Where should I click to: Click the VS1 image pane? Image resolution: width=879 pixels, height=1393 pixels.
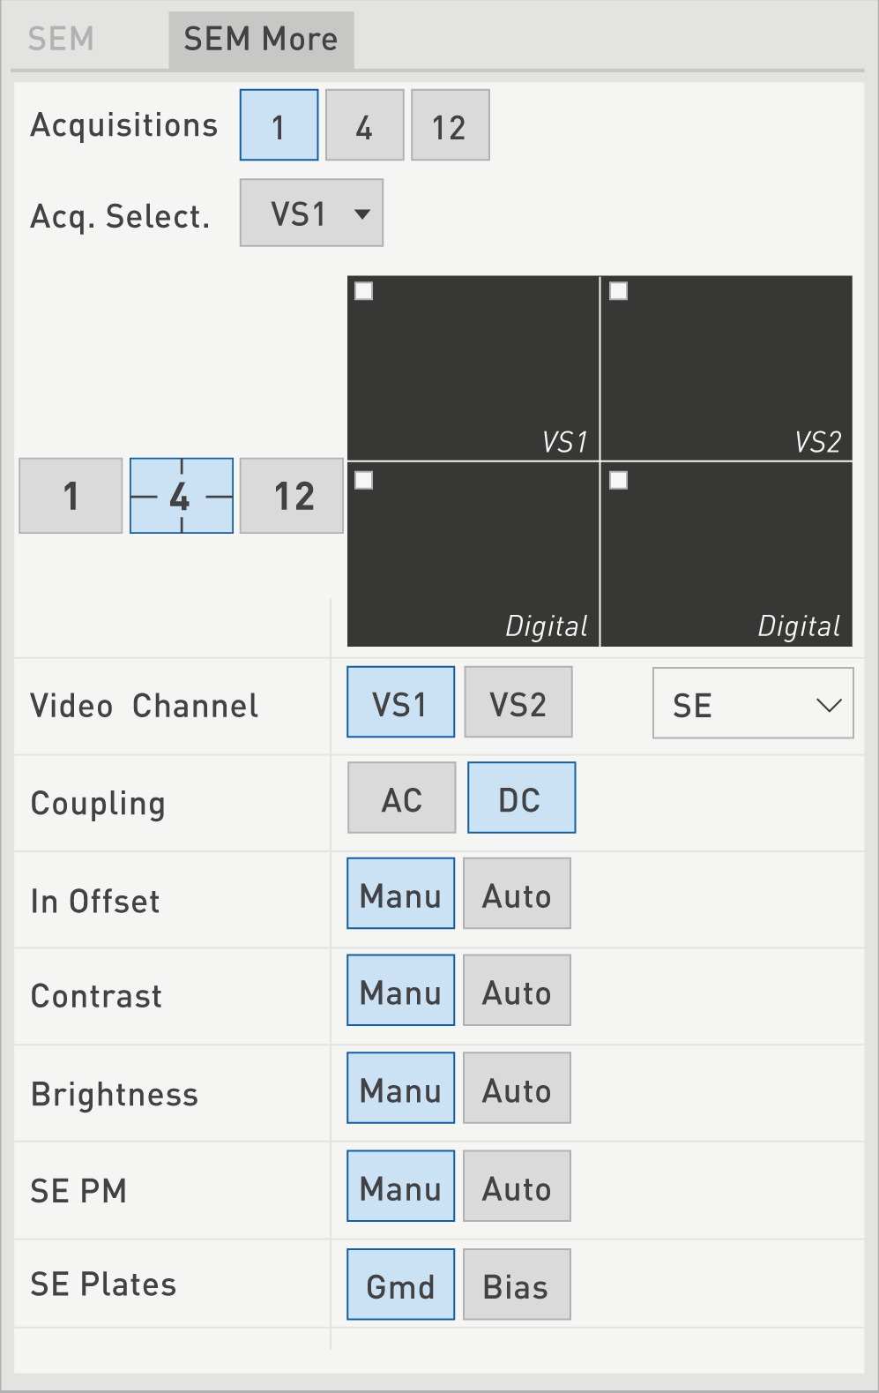473,369
